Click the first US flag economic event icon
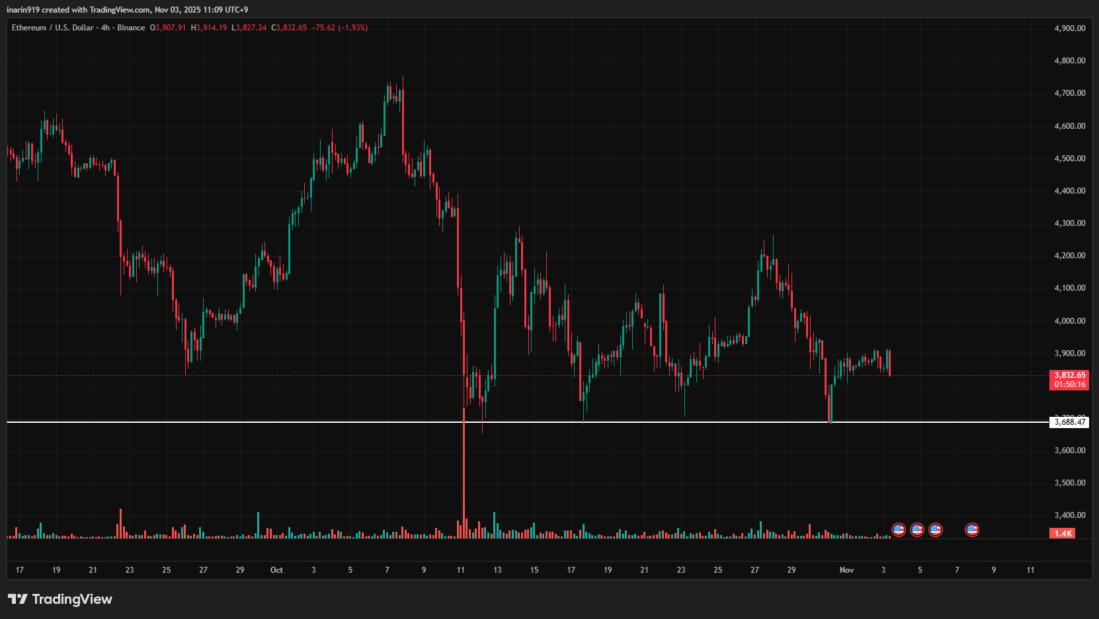The image size is (1099, 619). coord(898,529)
